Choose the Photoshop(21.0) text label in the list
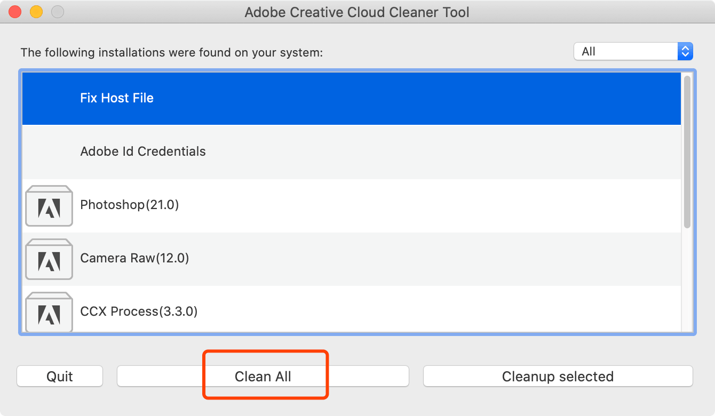 tap(129, 205)
